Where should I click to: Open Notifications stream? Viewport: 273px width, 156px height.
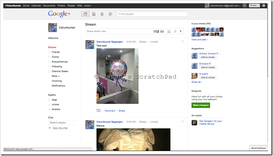tap(58, 86)
